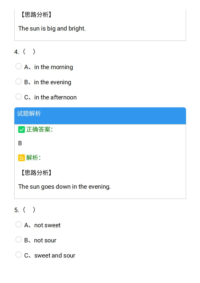The height and width of the screenshot is (283, 200).
Task: Click sentence The sun is big and bright
Action: 52,29
